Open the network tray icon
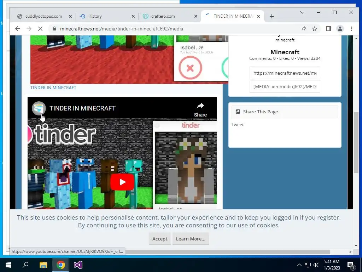The image size is (362, 272). click(x=308, y=265)
